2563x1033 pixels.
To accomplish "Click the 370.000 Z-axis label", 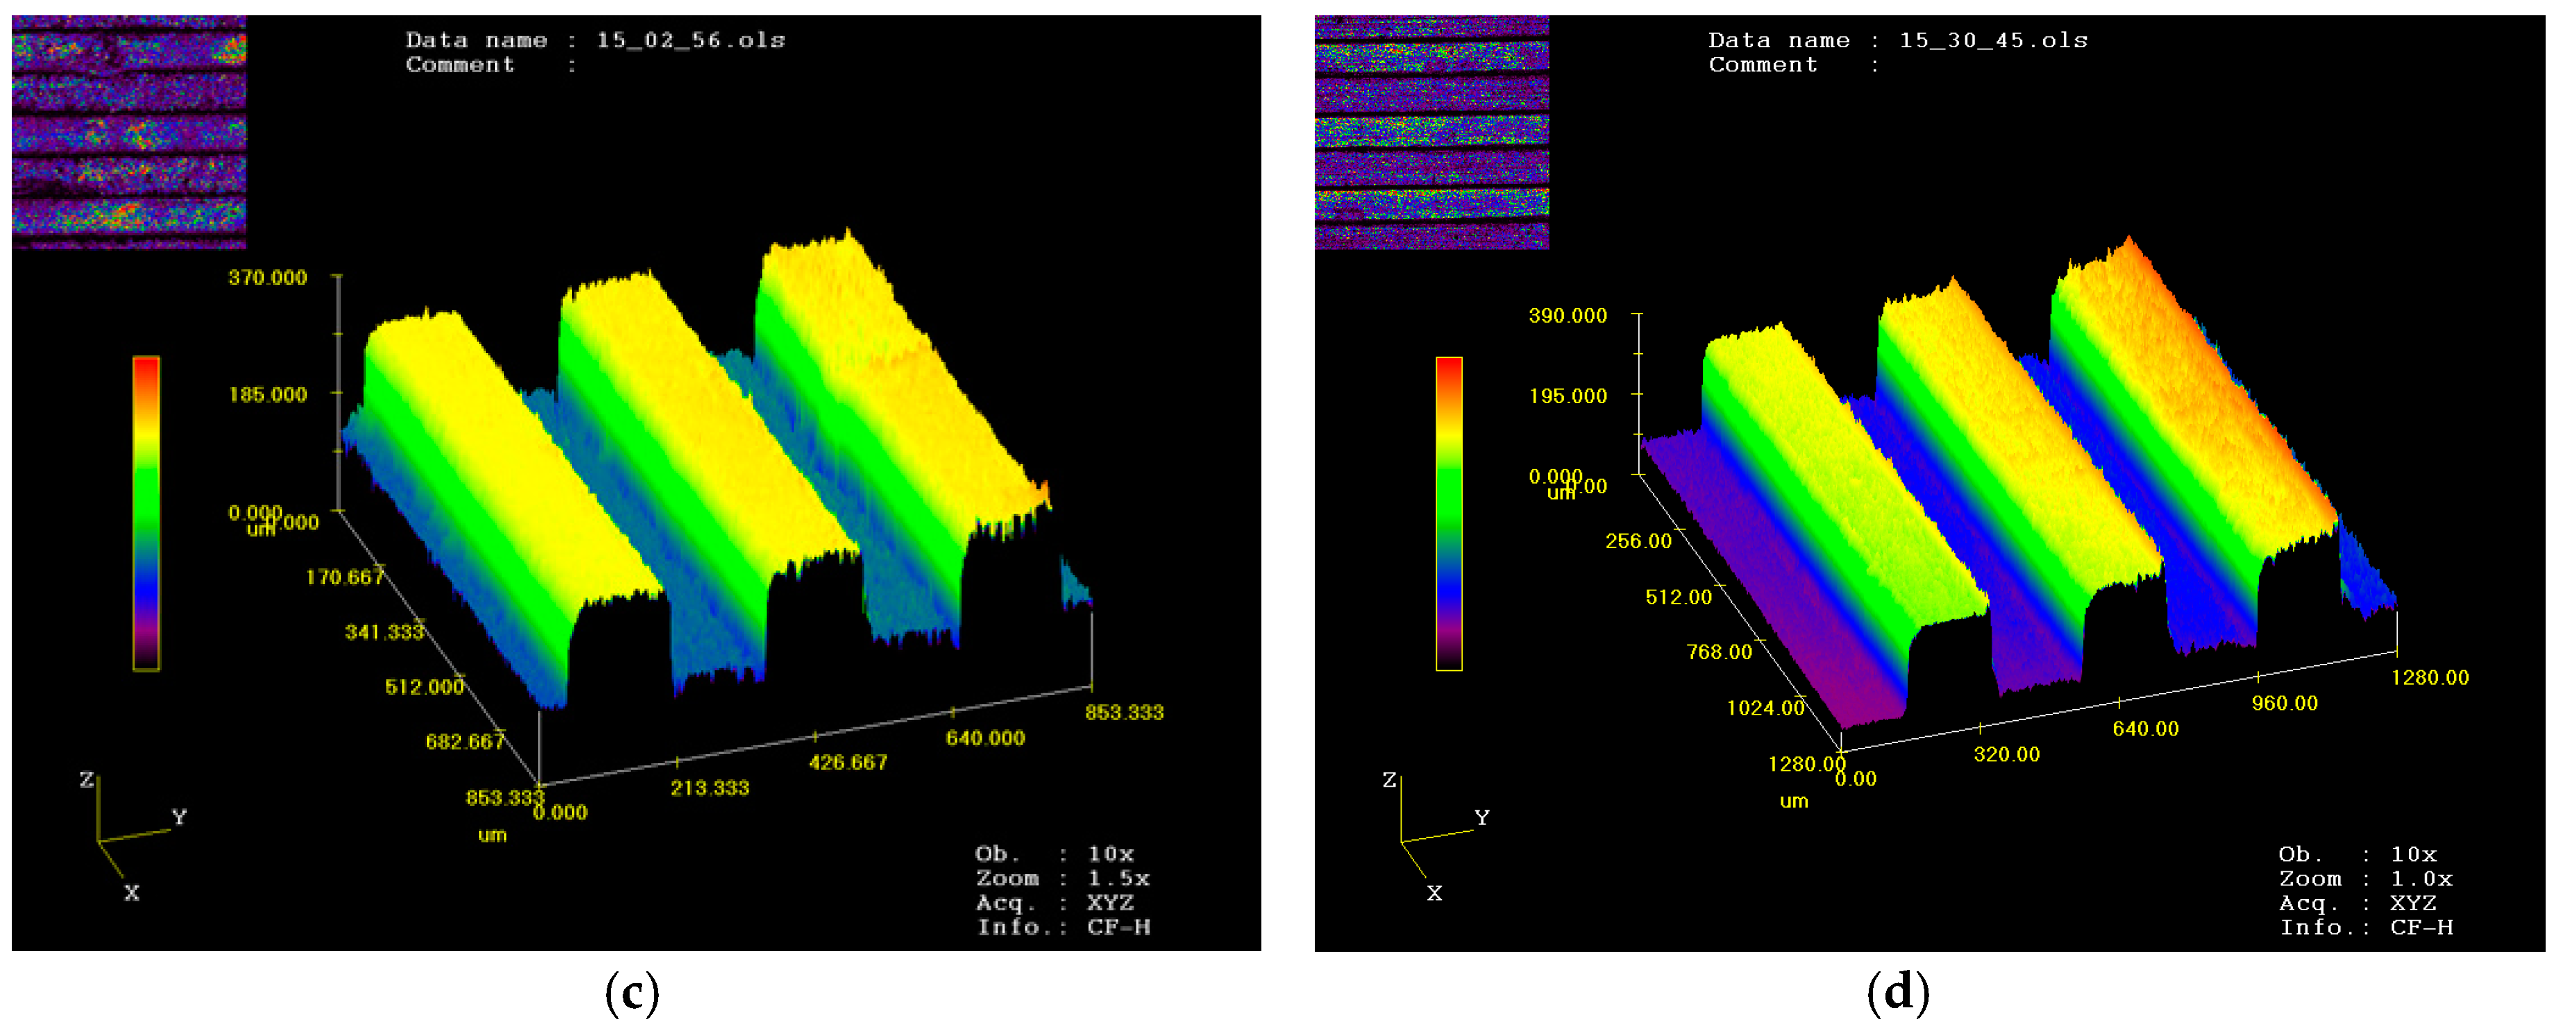I will pos(268,278).
